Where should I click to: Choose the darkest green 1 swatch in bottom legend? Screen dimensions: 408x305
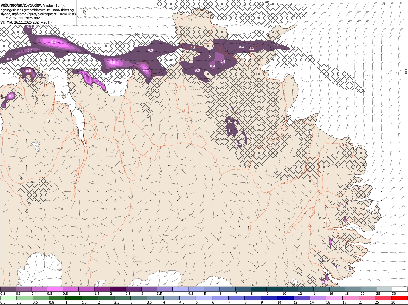74,298
